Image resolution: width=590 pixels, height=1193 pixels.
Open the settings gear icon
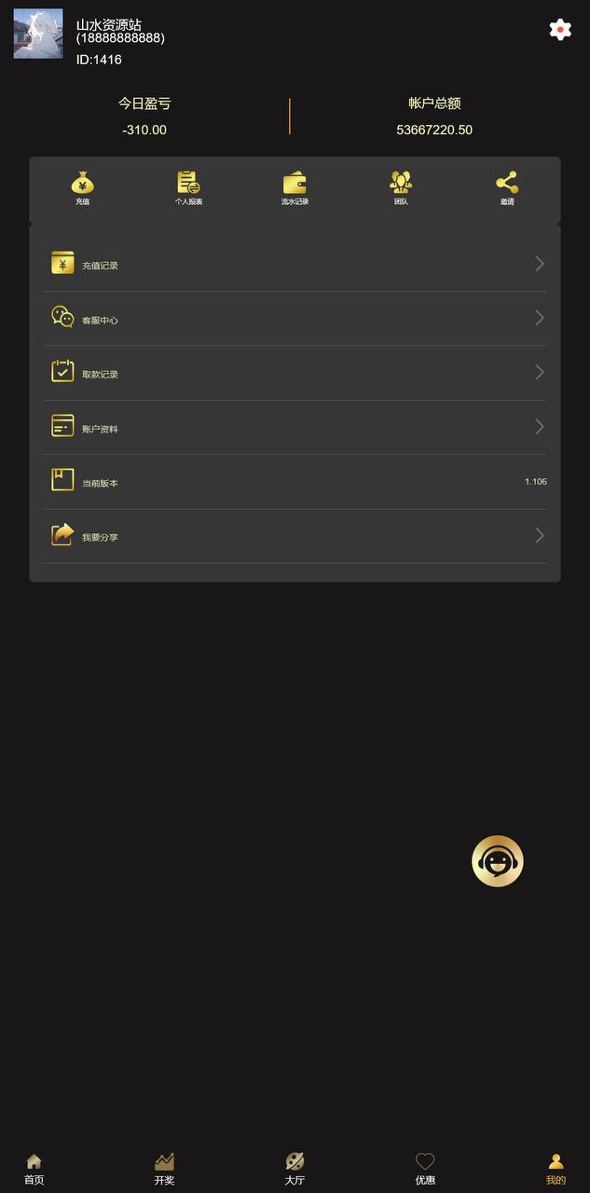(x=560, y=29)
